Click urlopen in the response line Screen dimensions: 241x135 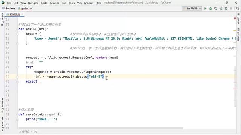pyautogui.click(x=88, y=72)
